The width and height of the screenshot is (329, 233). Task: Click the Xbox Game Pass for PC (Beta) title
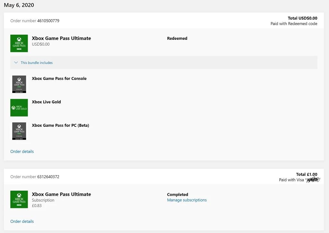(x=60, y=125)
